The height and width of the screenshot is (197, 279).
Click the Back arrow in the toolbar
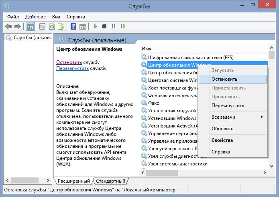8,26
